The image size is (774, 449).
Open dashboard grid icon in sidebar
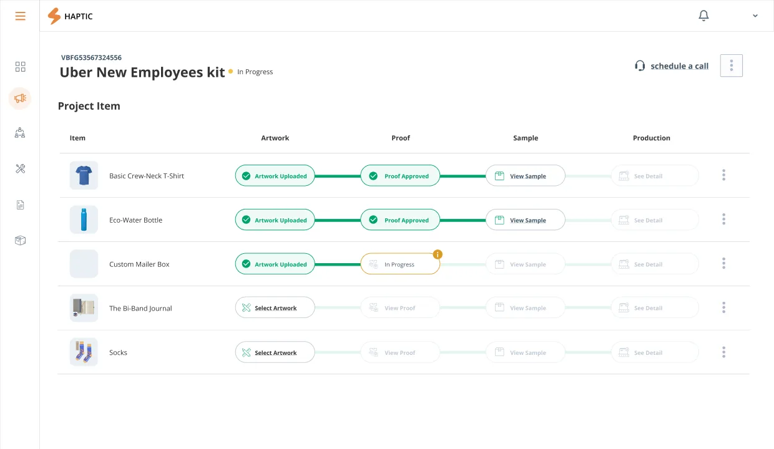[20, 67]
